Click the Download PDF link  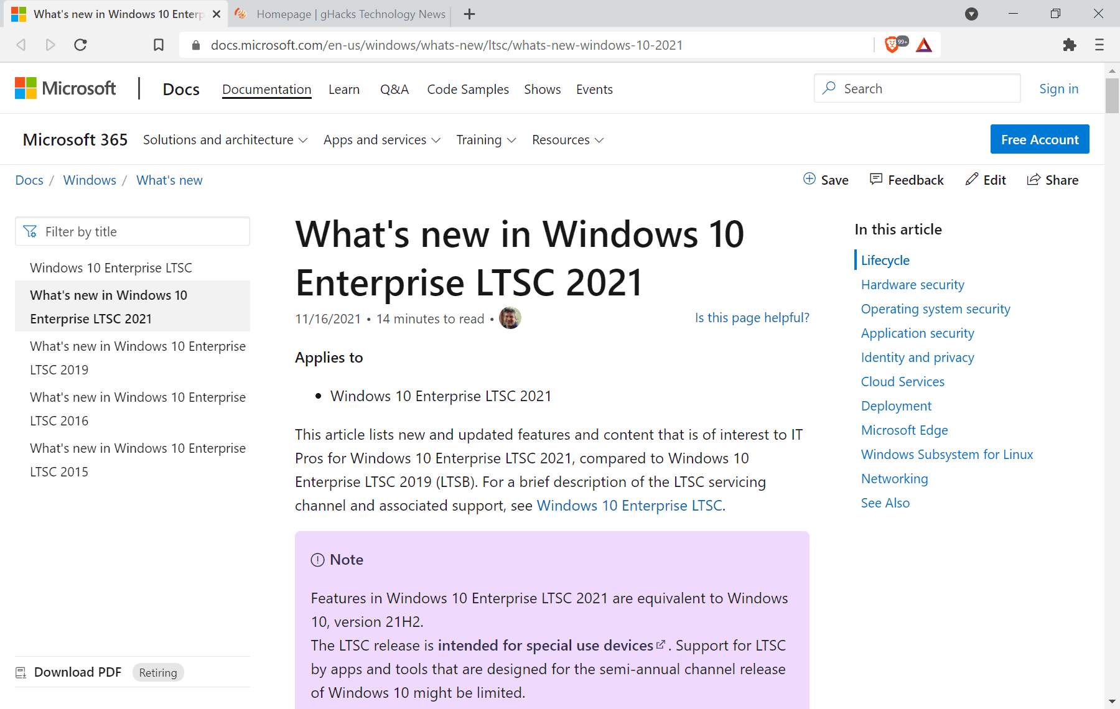tap(78, 672)
